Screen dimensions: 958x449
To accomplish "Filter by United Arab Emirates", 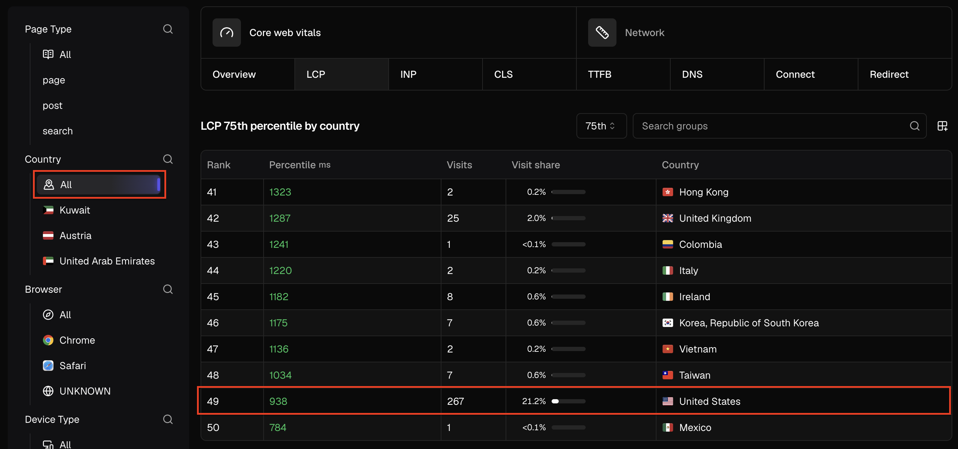I will 98,261.
